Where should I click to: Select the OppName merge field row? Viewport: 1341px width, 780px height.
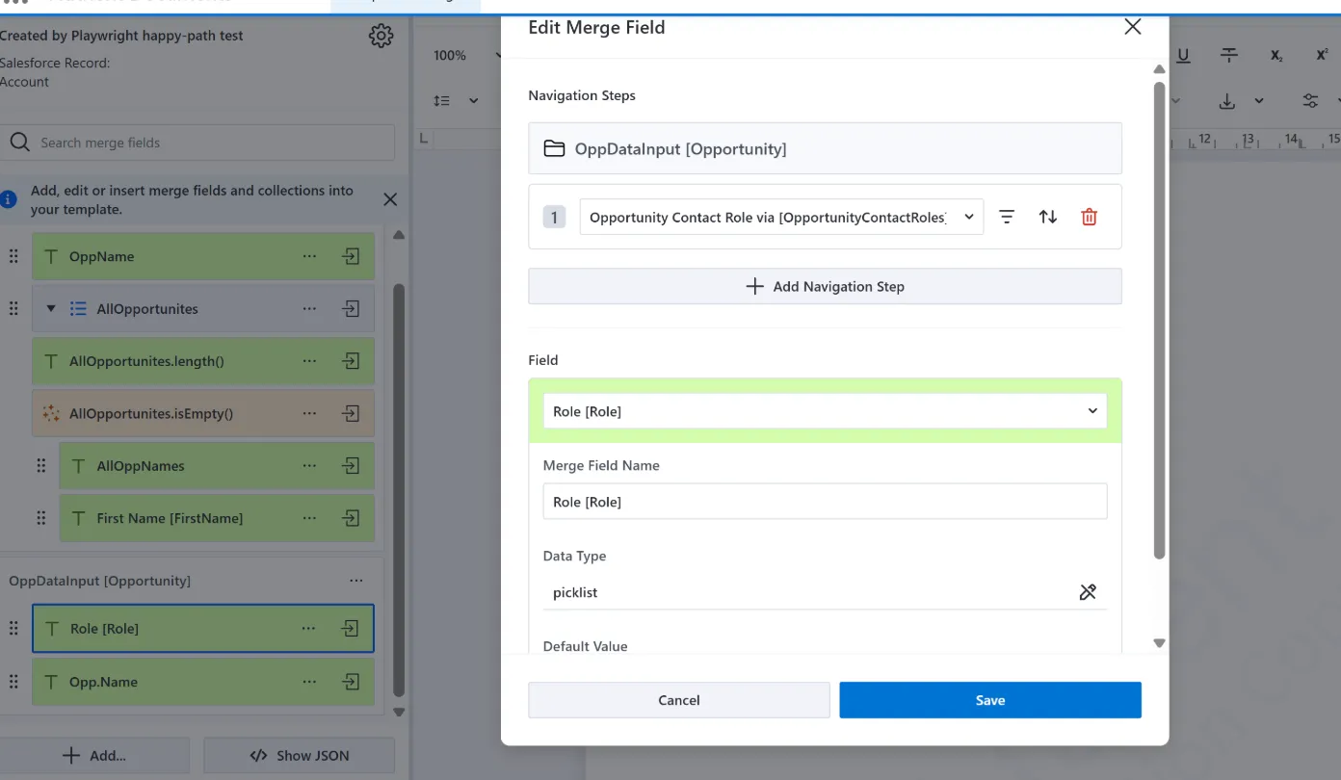(203, 257)
